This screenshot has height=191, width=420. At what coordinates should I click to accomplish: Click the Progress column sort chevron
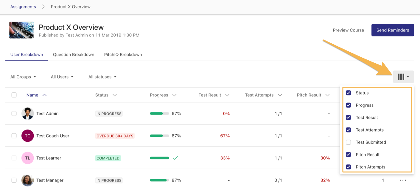(x=174, y=95)
